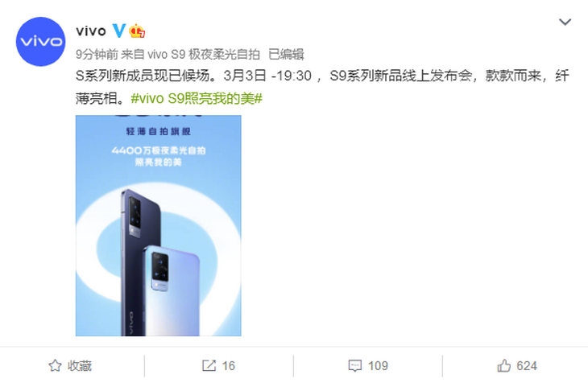Open the vivo S9 极夜柔光自拍 source link
The width and height of the screenshot is (588, 383).
[x=204, y=55]
